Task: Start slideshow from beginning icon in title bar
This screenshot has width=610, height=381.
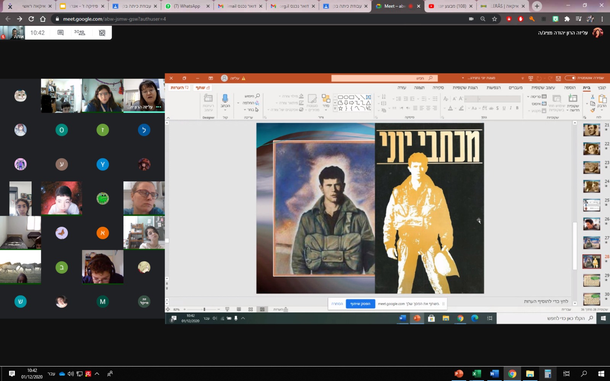Action: (531, 78)
